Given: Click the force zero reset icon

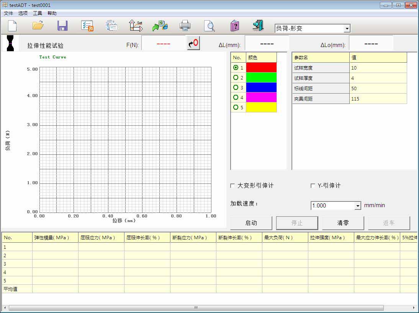Looking at the screenshot, I should tap(193, 43).
